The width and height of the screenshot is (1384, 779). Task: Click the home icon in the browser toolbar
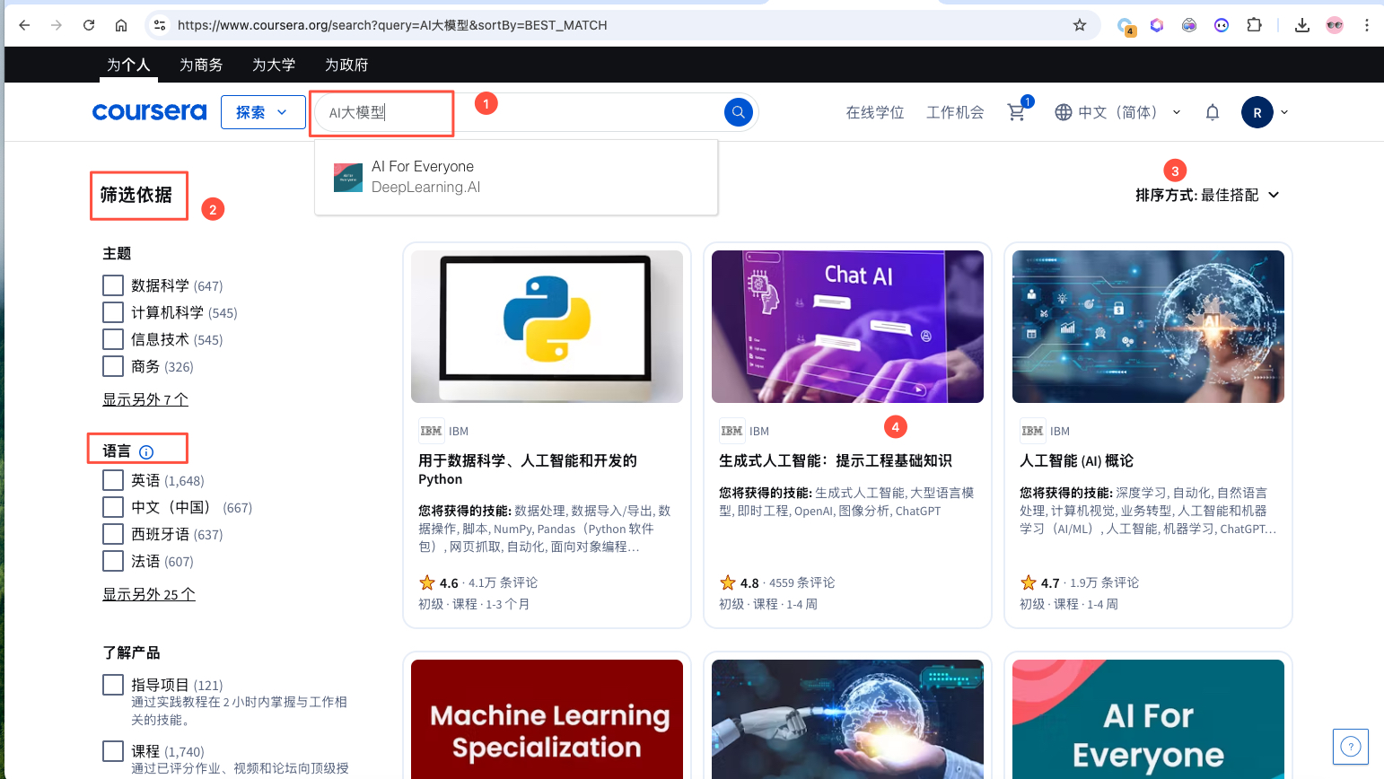click(121, 24)
